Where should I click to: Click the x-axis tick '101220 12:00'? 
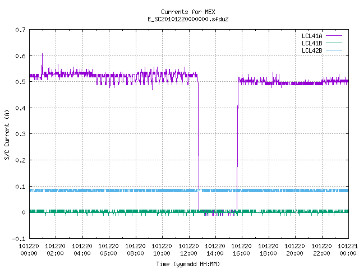click(x=188, y=250)
